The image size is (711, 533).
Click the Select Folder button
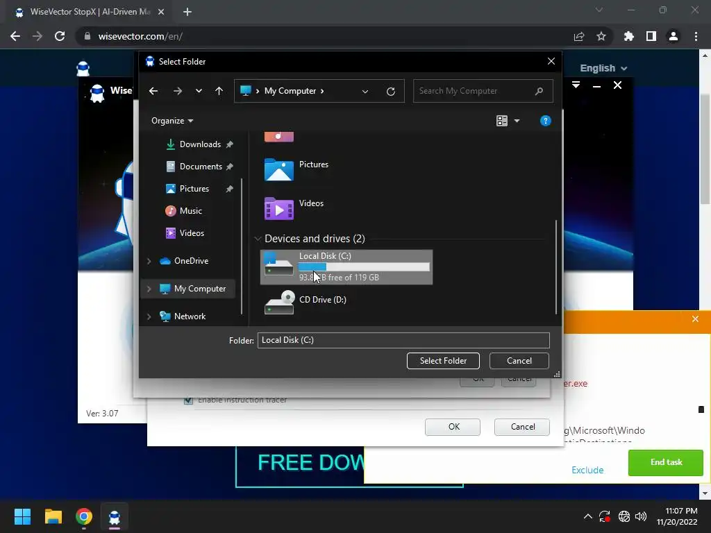[443, 361]
